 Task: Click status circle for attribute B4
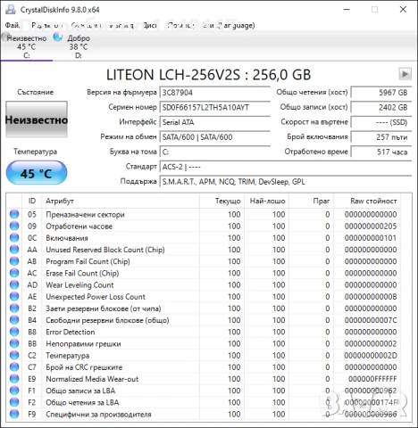[x=14, y=320]
